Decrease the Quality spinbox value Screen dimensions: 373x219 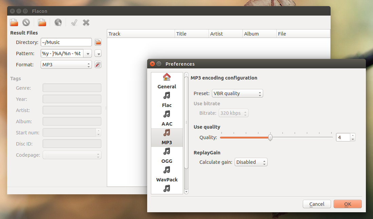click(x=353, y=139)
